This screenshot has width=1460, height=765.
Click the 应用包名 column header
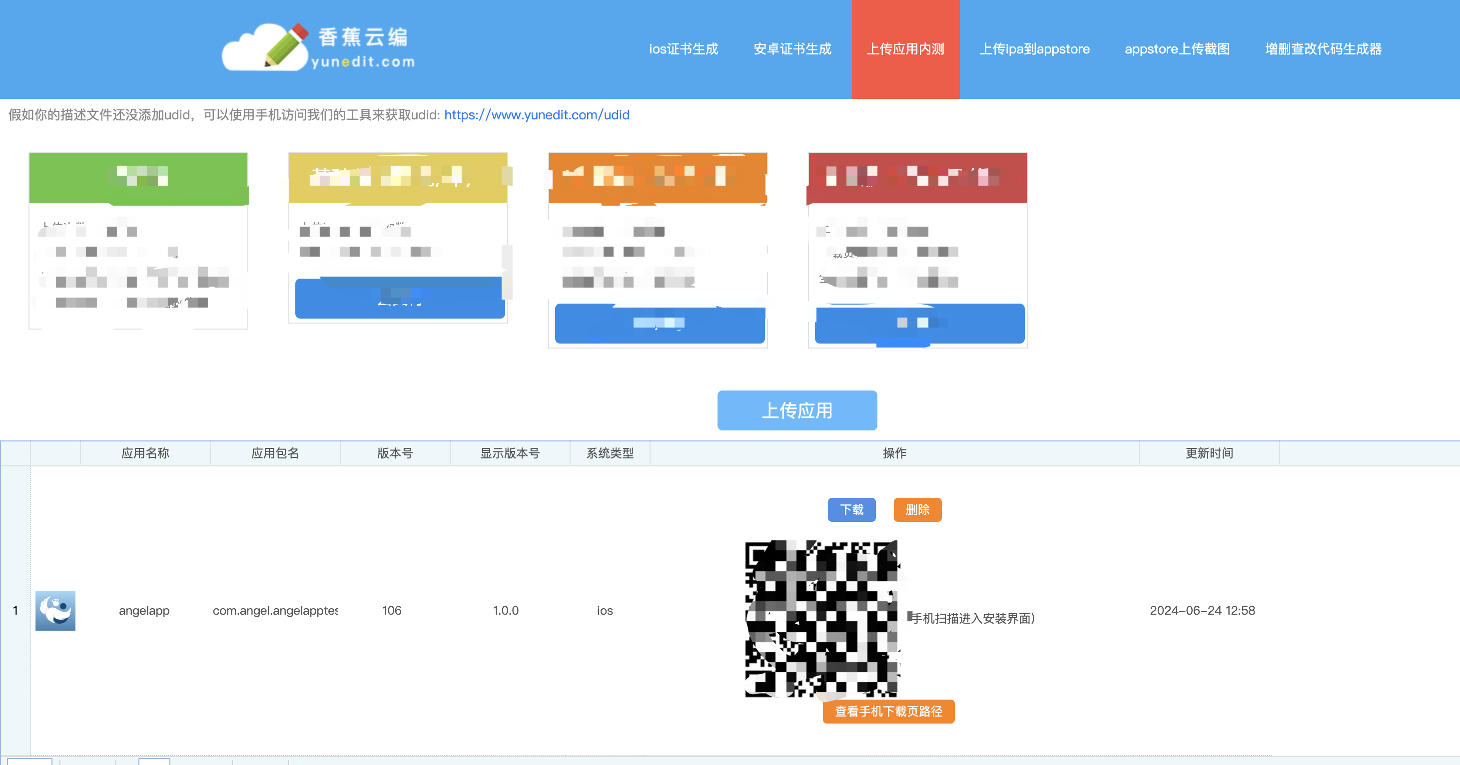point(275,453)
